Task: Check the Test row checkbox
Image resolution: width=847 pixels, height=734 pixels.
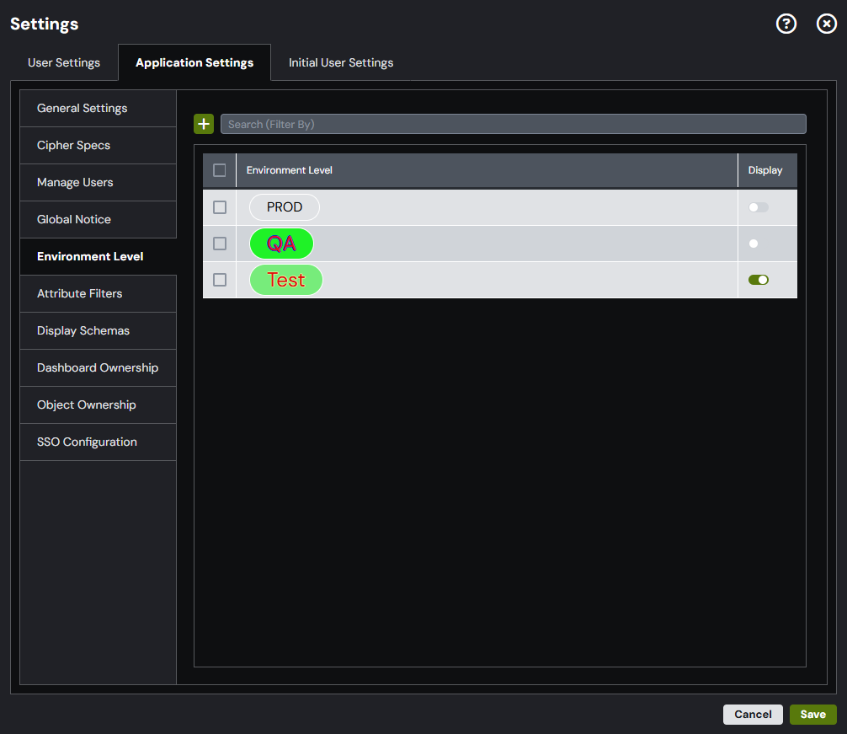Action: click(219, 280)
